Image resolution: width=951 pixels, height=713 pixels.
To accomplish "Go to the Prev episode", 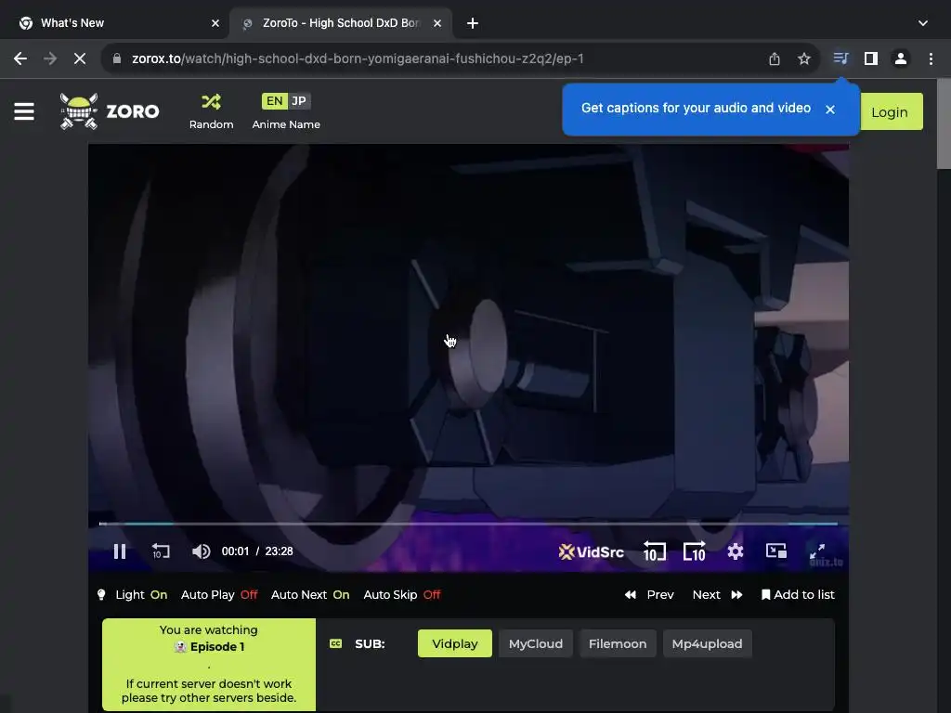I will coord(649,595).
